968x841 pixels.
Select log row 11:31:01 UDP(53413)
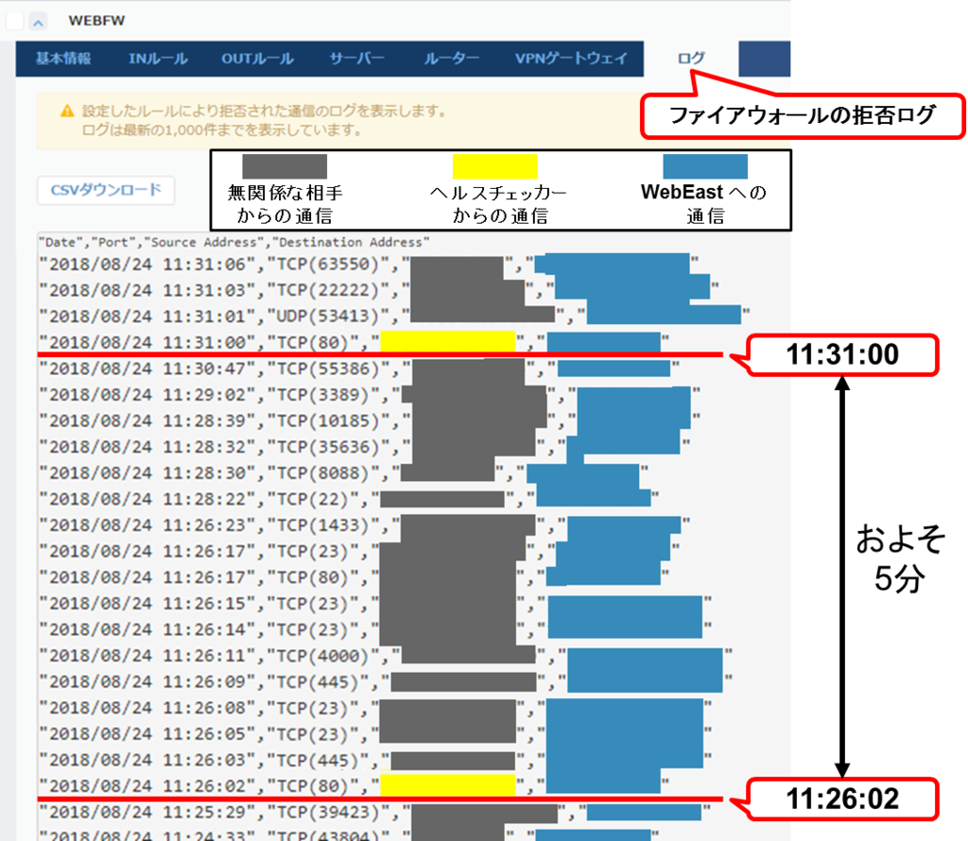pos(394,317)
